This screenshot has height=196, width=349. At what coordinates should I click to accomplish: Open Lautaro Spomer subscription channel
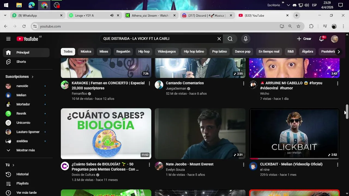pos(26,132)
